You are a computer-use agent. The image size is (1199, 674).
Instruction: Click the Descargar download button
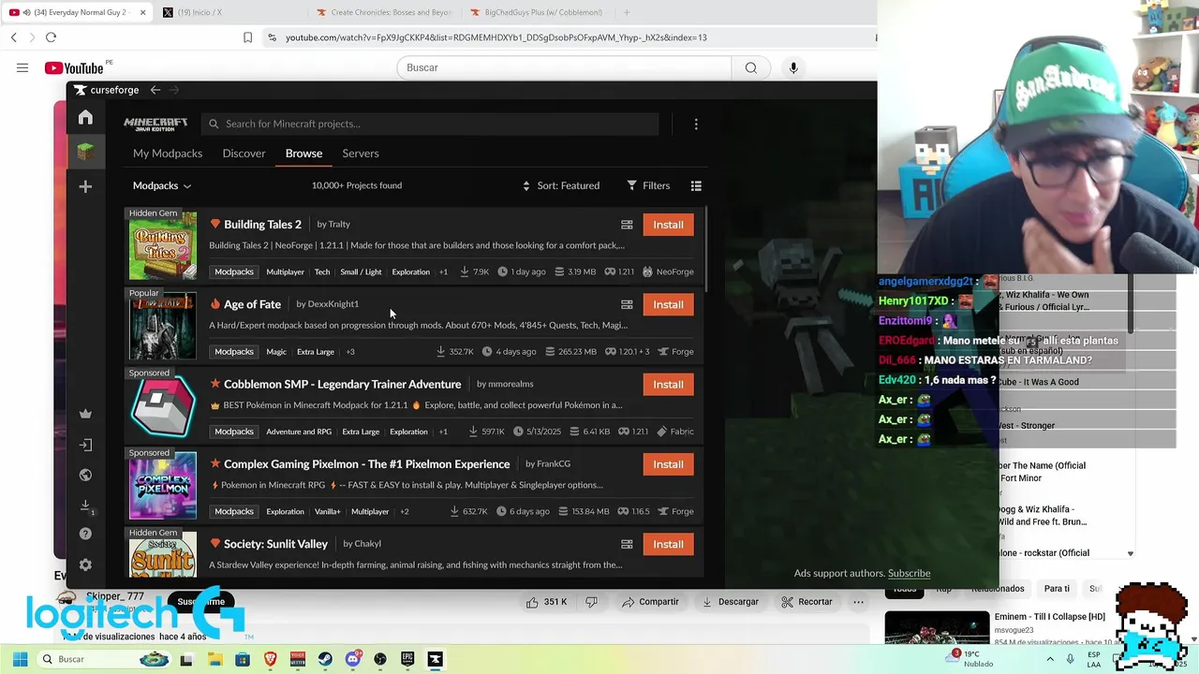point(731,602)
